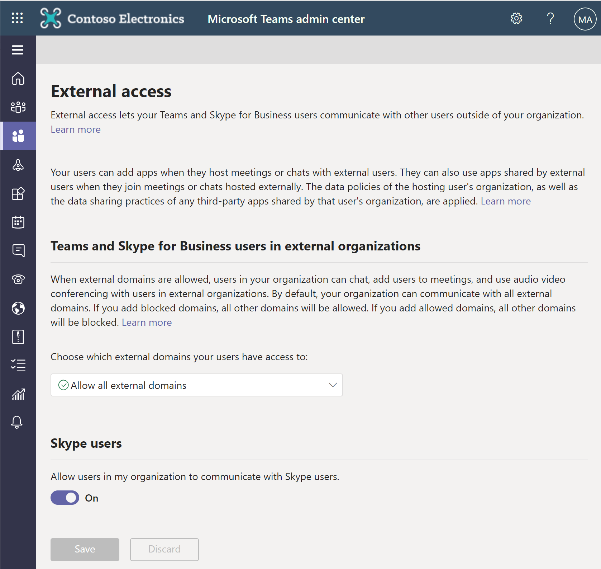Open the Planning checklist sidebar icon

point(18,365)
